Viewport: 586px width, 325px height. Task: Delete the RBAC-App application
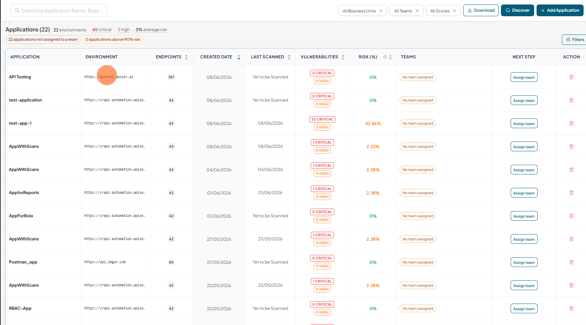point(571,308)
